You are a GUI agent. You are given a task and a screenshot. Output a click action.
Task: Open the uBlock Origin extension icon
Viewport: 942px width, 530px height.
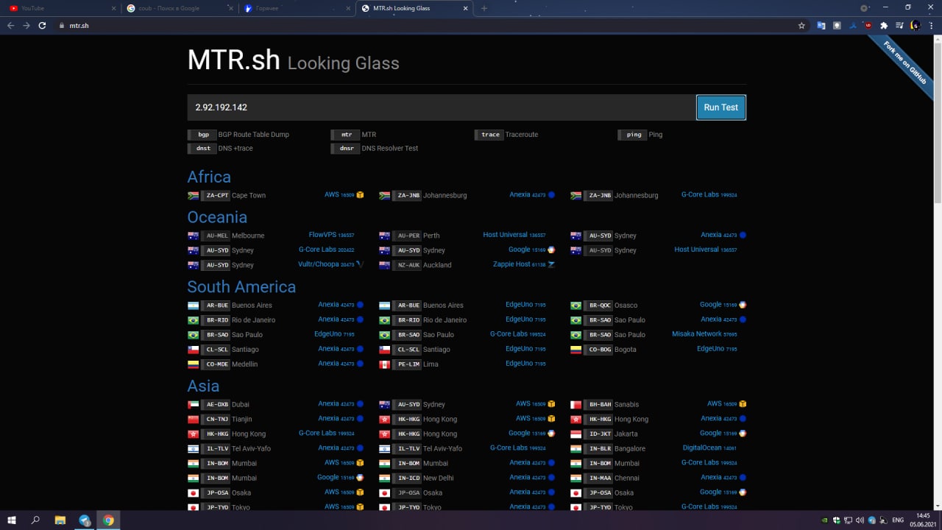tap(868, 25)
